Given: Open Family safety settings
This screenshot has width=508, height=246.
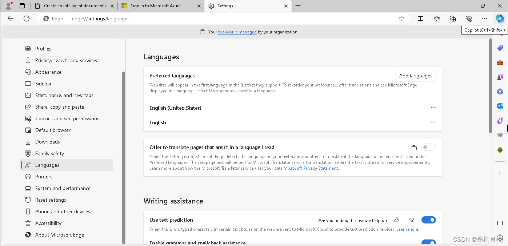Looking at the screenshot, I should pos(67,153).
